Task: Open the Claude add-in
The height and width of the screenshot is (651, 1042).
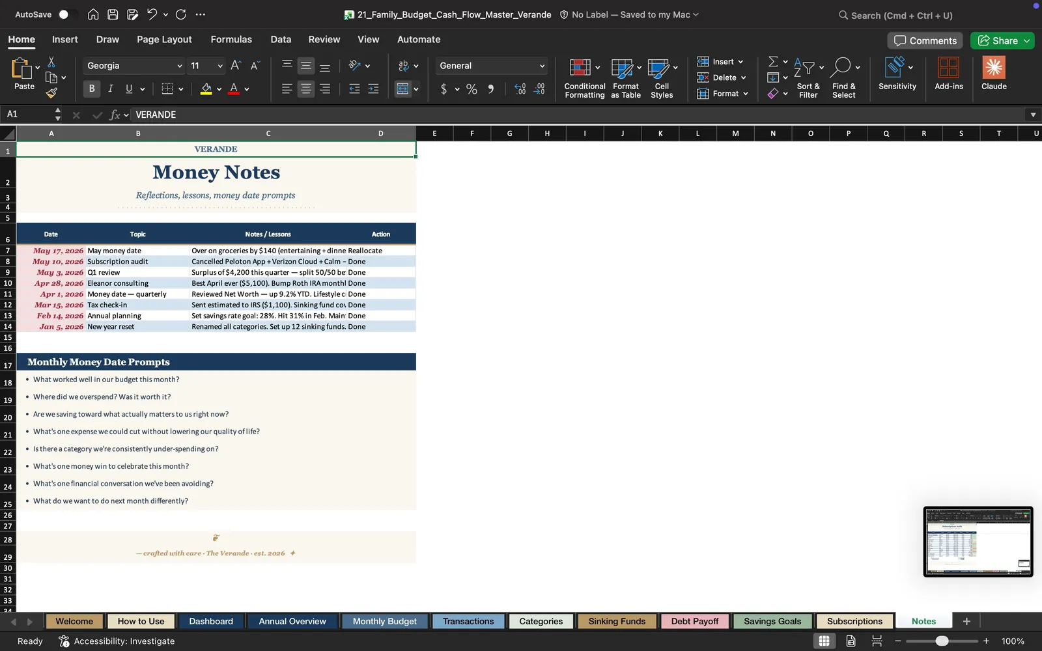Action: tap(994, 73)
